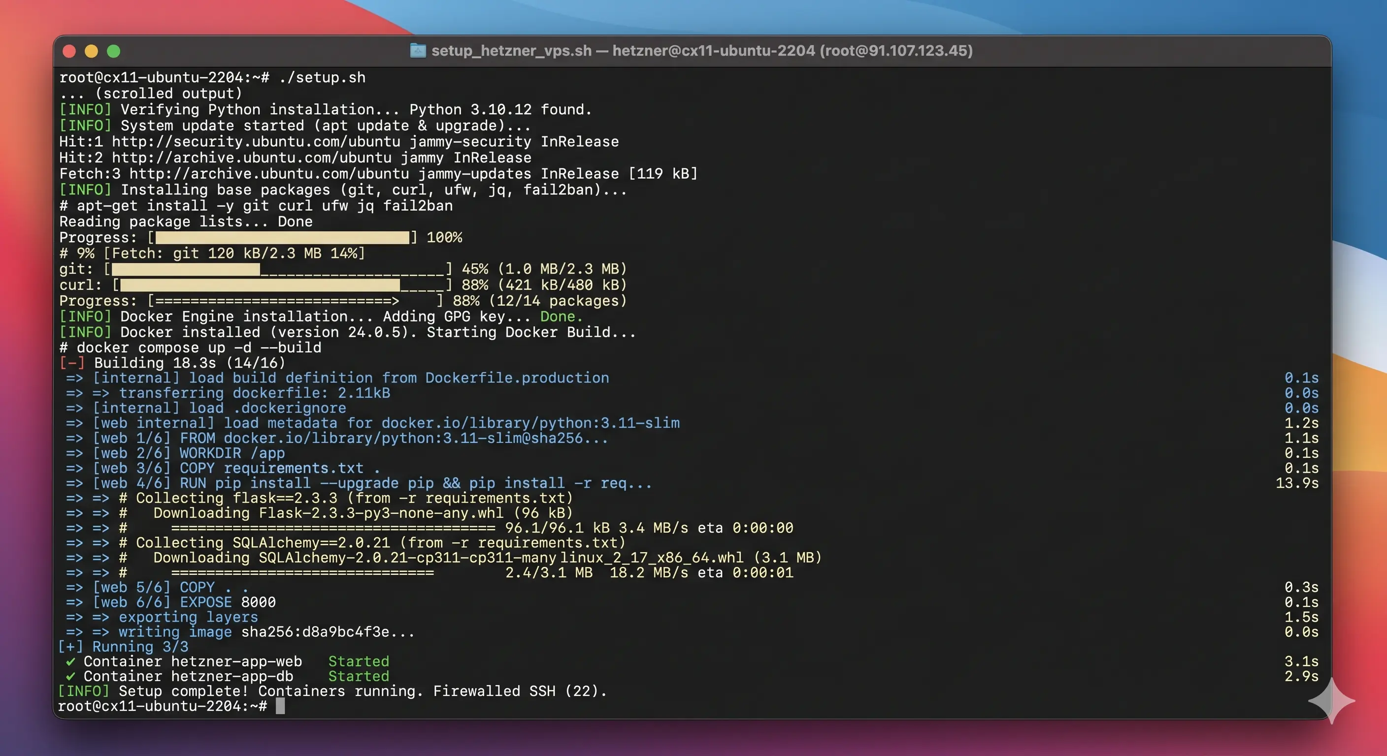Click the yellow minimize window button
Screen dimensions: 1387x756
(x=92, y=51)
